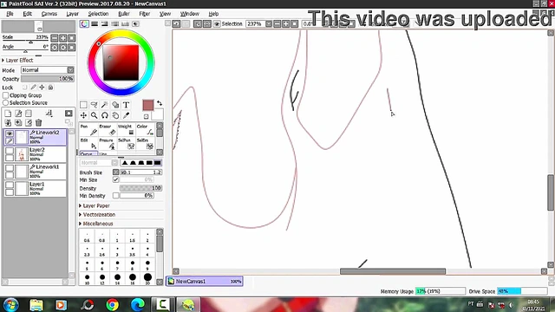Viewport: 555px width, 312px height.
Task: Select the Move tool
Action: click(x=83, y=115)
